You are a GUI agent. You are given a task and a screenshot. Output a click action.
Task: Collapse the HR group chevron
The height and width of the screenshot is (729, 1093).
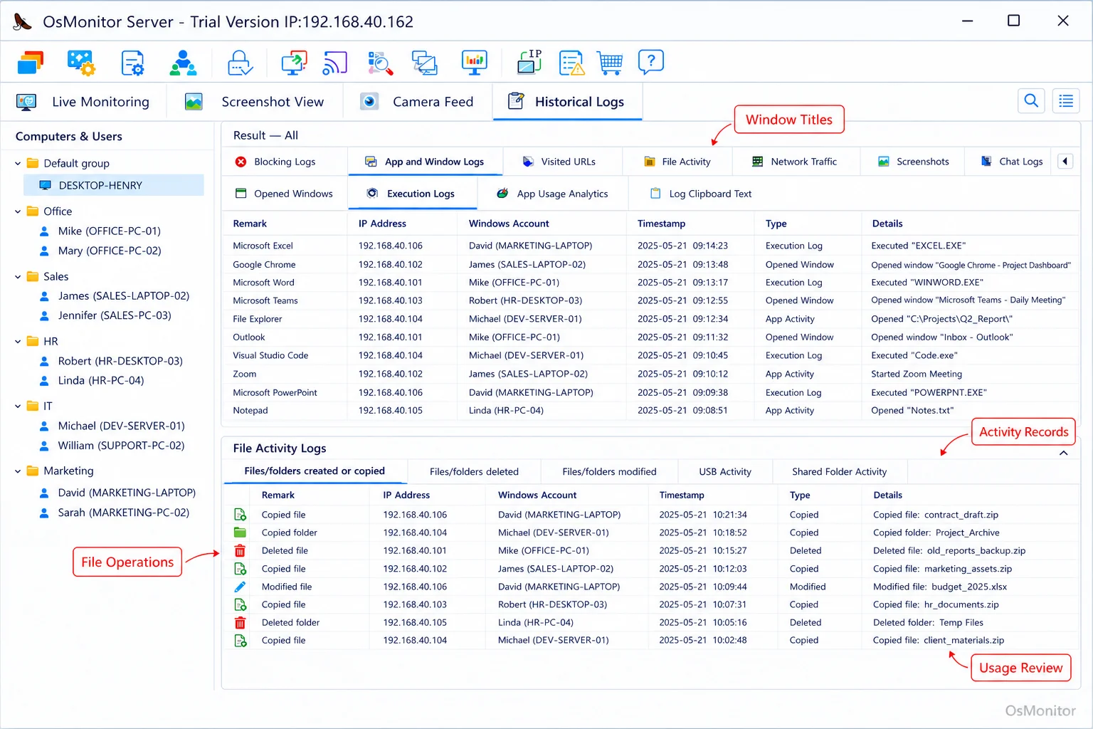pos(18,341)
